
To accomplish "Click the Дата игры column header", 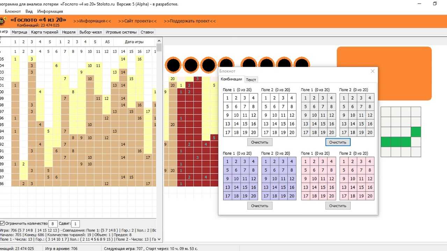I will [134, 42].
